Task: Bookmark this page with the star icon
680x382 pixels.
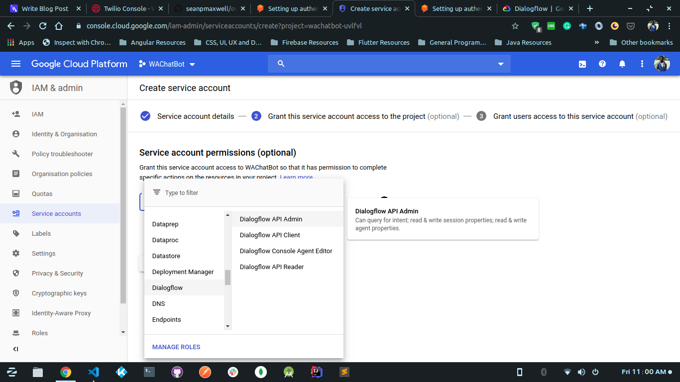Action: click(x=515, y=26)
